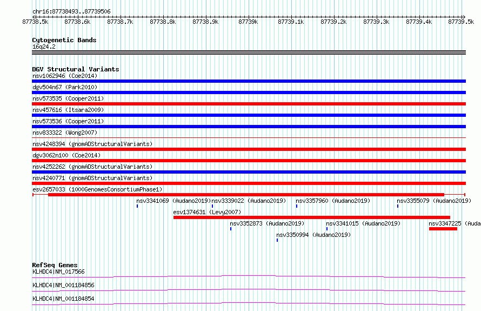Click the red esv1374631 variant bar
481x311 pixels.
pyautogui.click(x=312, y=217)
